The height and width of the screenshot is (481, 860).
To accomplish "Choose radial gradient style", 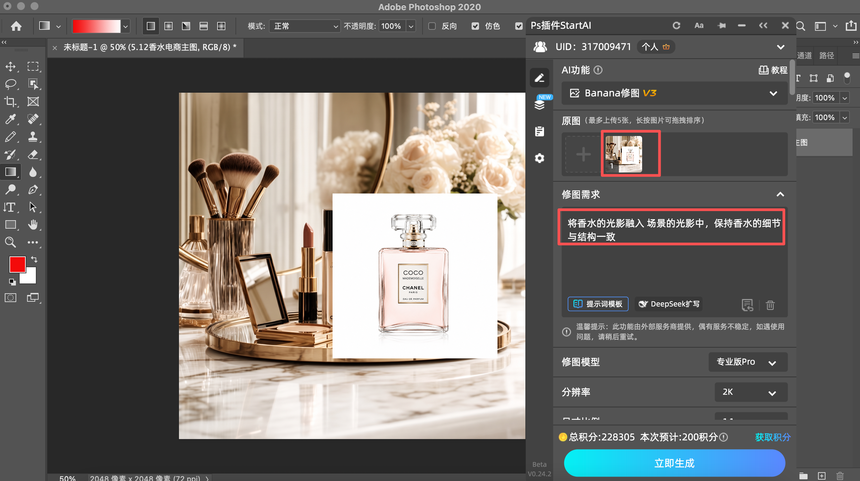I will pyautogui.click(x=168, y=26).
